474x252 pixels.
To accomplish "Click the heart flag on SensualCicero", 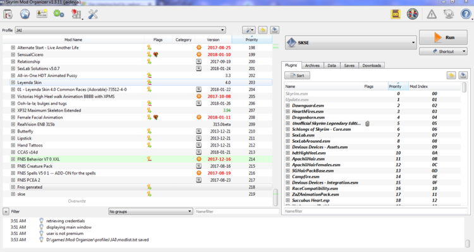I will 155,55.
